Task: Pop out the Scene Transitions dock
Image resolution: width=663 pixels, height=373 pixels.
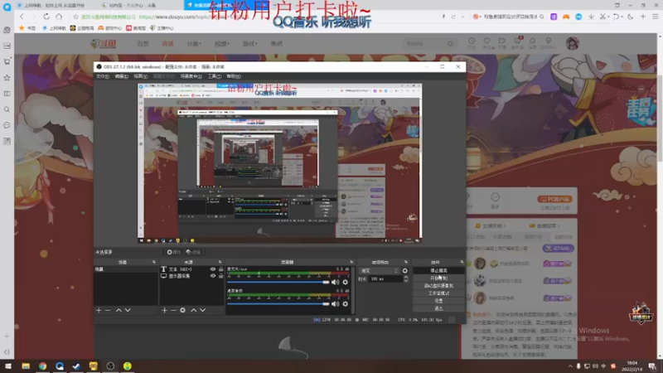Action: [x=406, y=262]
